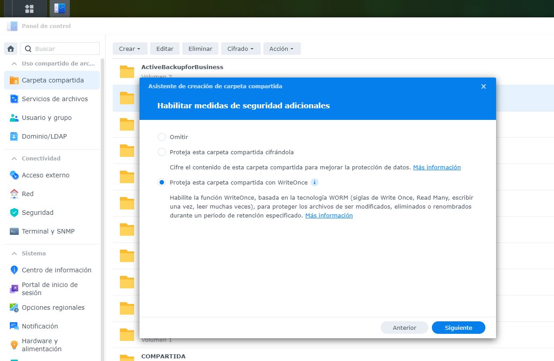The width and height of the screenshot is (554, 361).
Task: Click the Servicios de archivos icon
Action: tap(14, 99)
